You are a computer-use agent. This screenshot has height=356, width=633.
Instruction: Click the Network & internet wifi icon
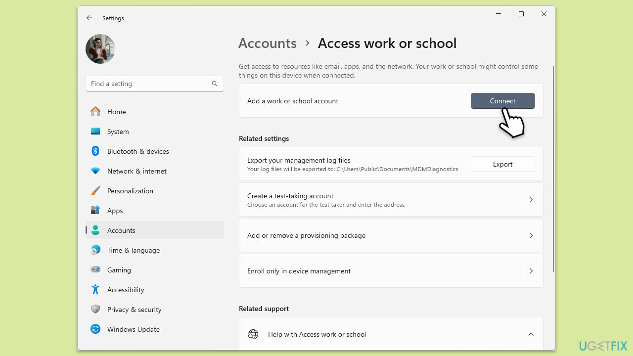[x=95, y=171]
